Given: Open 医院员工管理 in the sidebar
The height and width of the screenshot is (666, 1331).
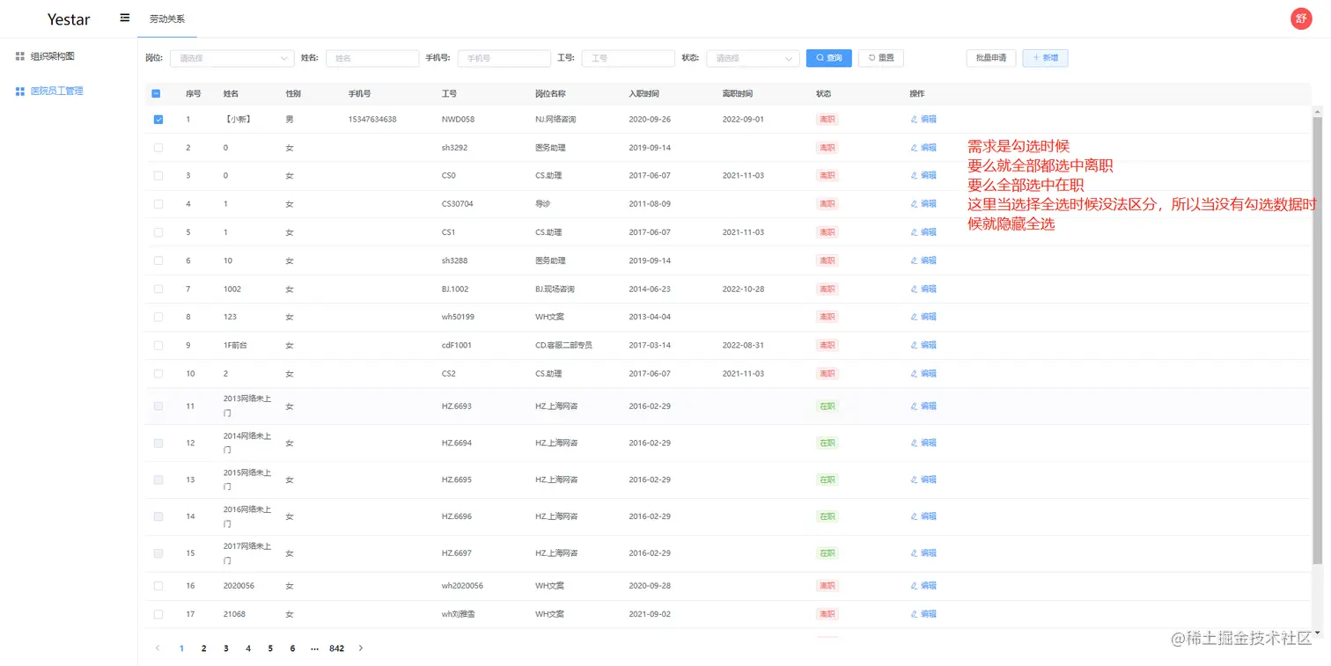Looking at the screenshot, I should [57, 91].
